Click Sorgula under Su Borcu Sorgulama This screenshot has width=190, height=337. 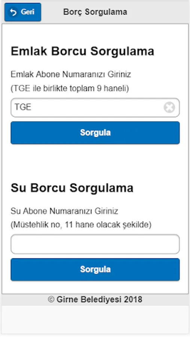(x=95, y=269)
